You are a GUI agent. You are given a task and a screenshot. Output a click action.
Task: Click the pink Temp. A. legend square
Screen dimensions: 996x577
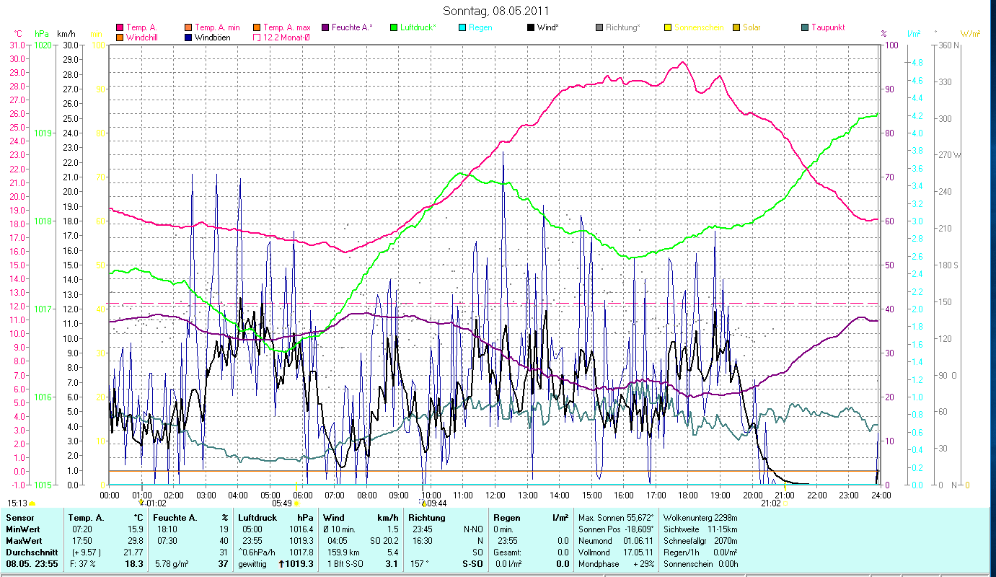tap(120, 27)
